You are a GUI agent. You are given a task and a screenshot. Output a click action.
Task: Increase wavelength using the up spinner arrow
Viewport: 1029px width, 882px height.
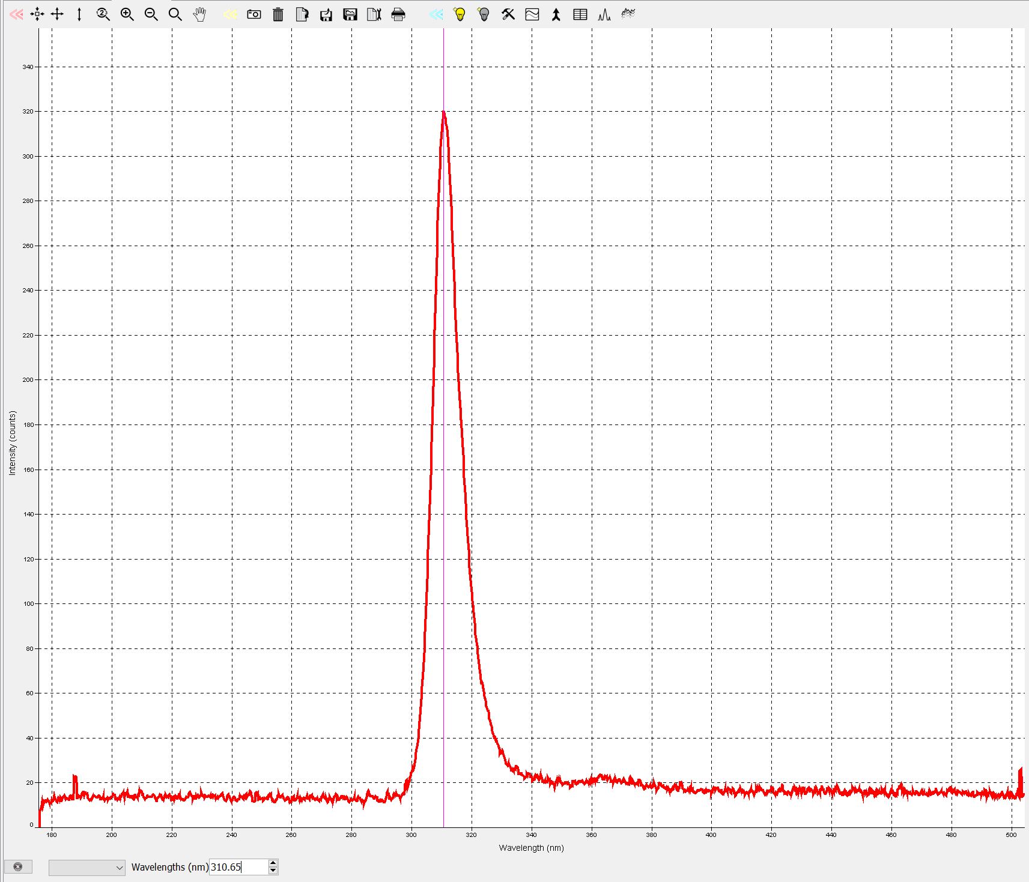tap(273, 863)
